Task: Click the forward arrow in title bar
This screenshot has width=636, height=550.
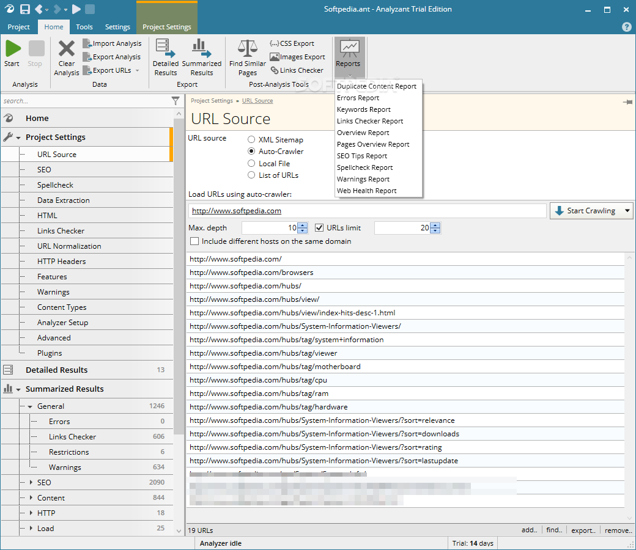Action: pyautogui.click(x=57, y=9)
